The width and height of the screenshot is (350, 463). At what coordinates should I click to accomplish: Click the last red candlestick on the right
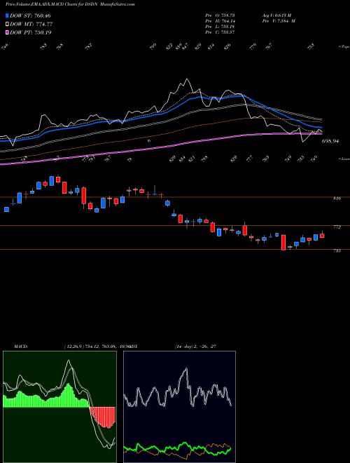pos(322,235)
